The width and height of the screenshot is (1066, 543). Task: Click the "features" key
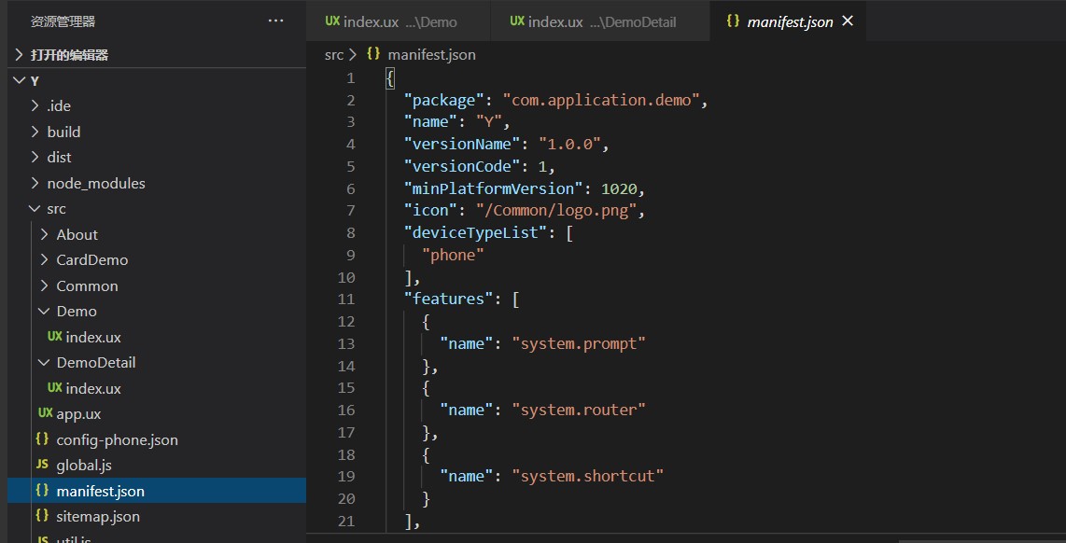(x=448, y=299)
